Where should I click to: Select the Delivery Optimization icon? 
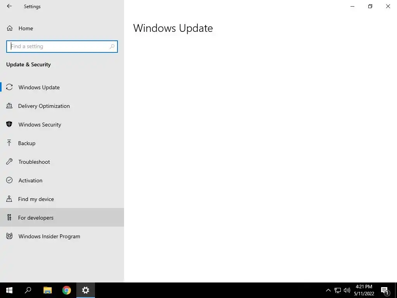pyautogui.click(x=9, y=106)
